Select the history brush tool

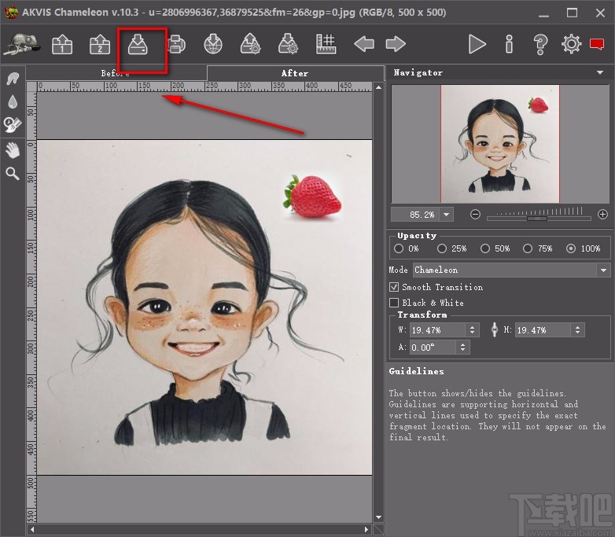coord(13,125)
